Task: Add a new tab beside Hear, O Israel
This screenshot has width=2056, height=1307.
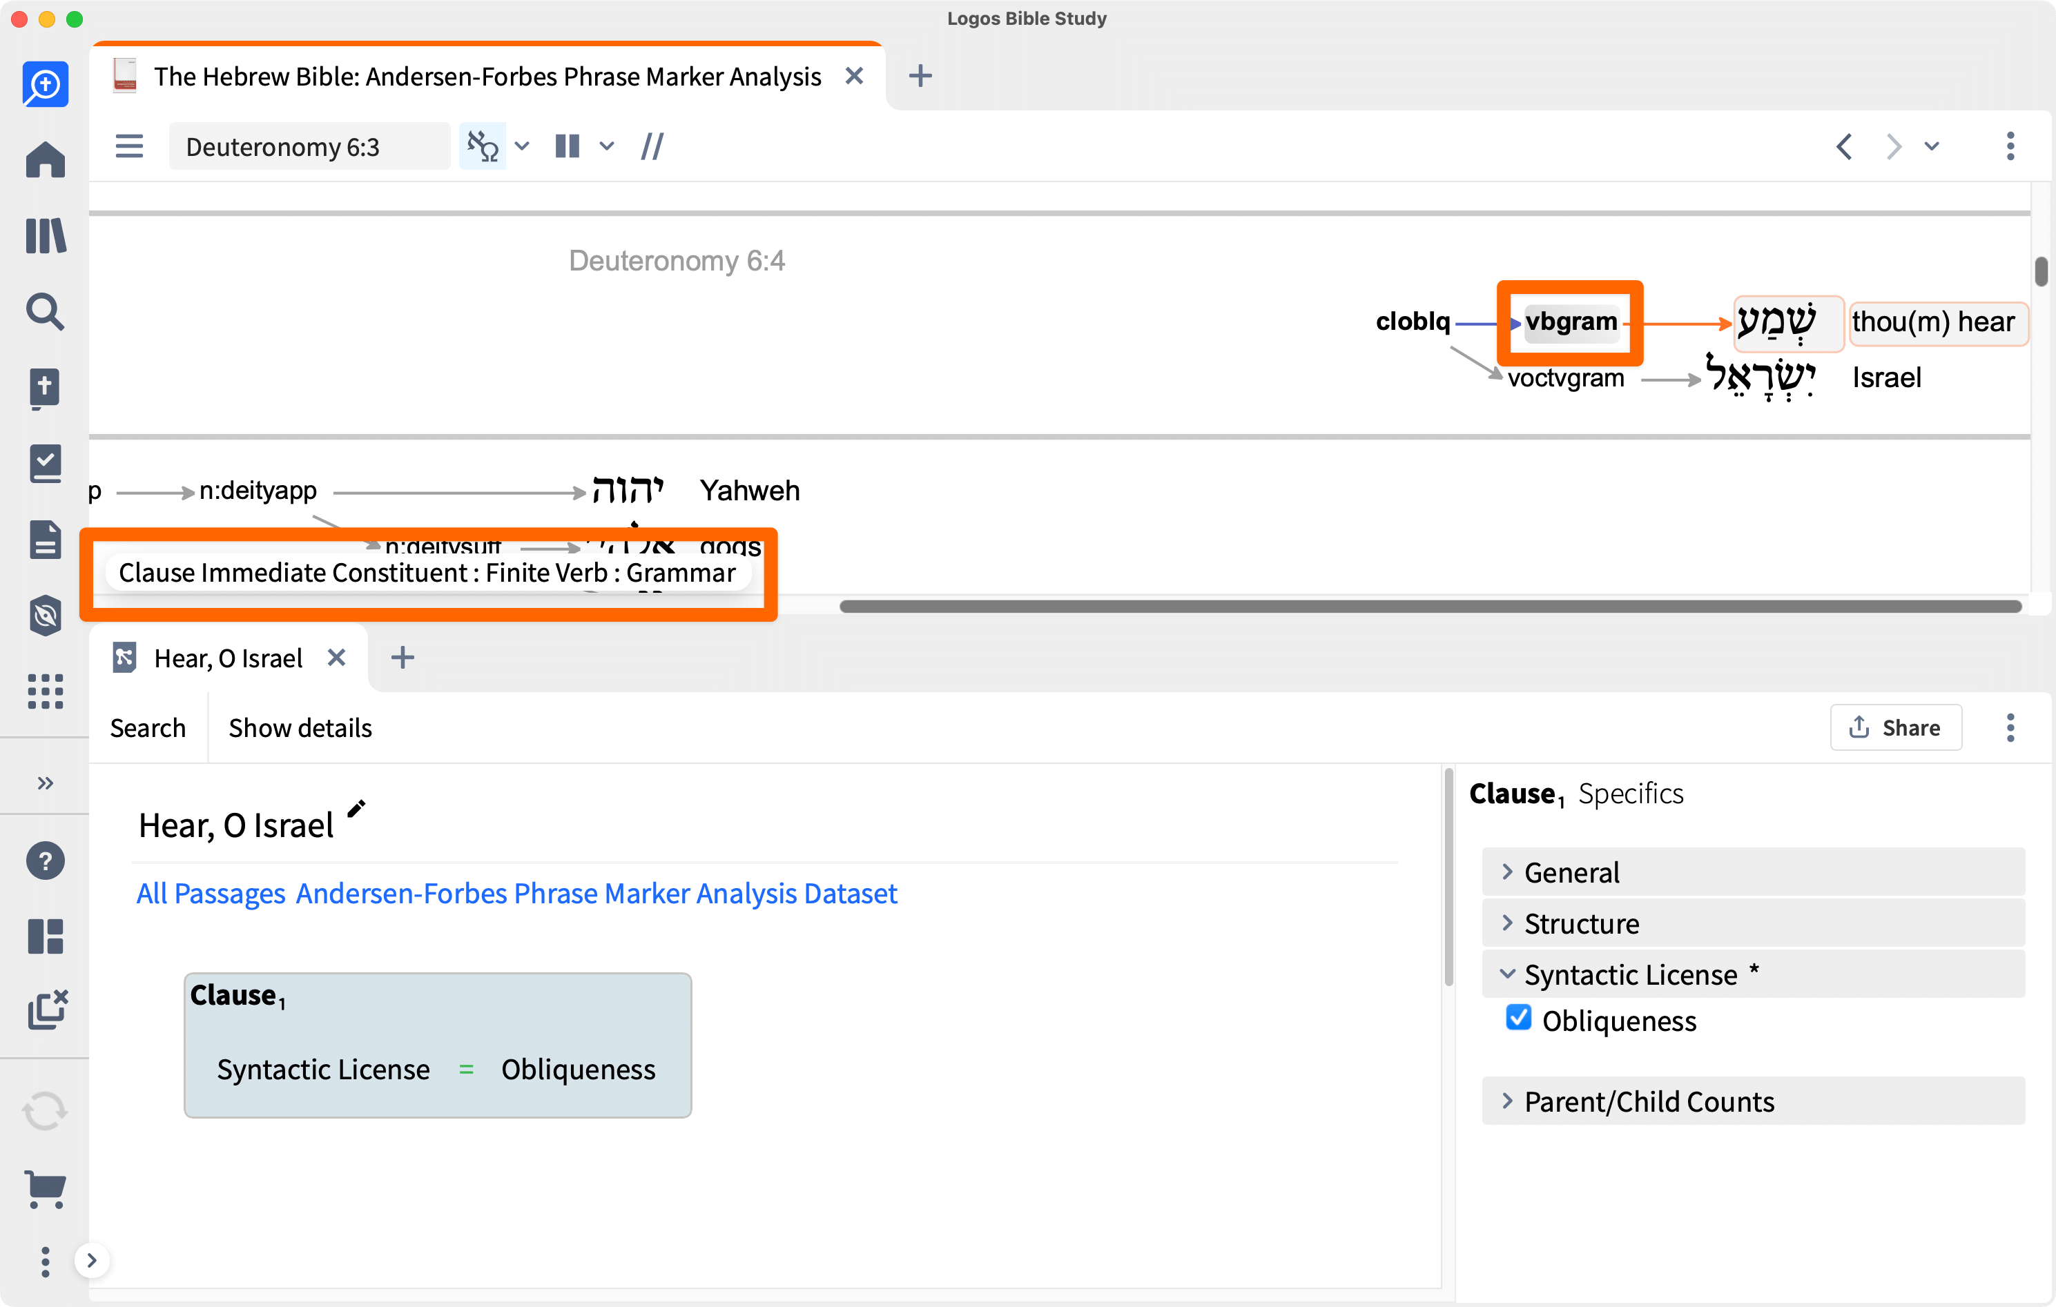Action: tap(403, 658)
